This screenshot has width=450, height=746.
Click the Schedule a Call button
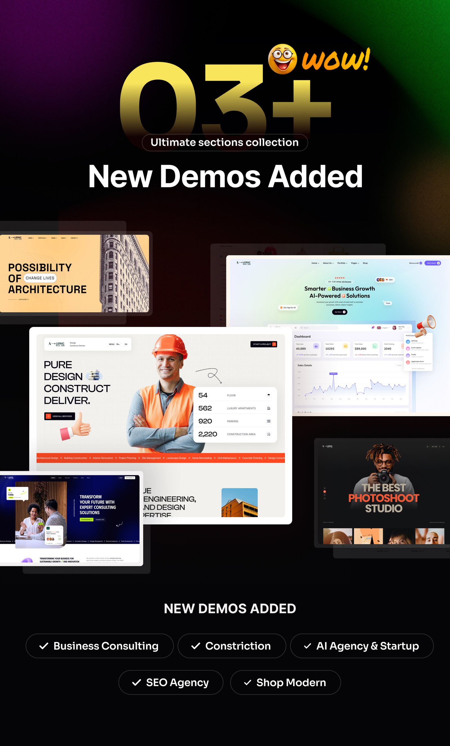click(100, 520)
